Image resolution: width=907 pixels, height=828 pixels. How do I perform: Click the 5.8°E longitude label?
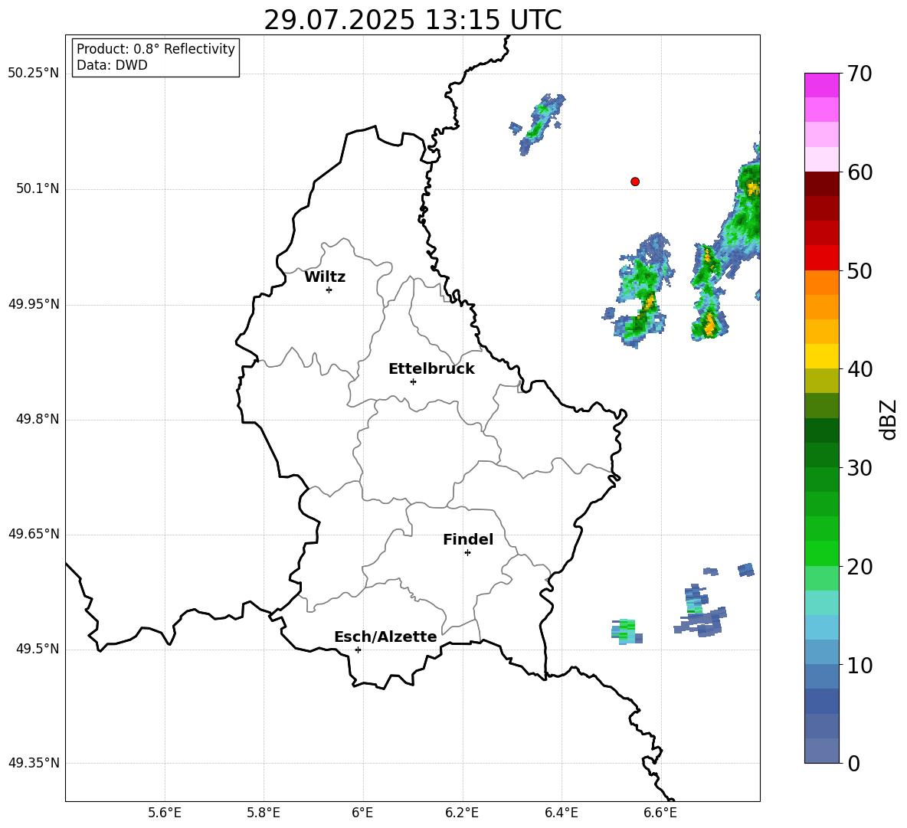tap(264, 813)
